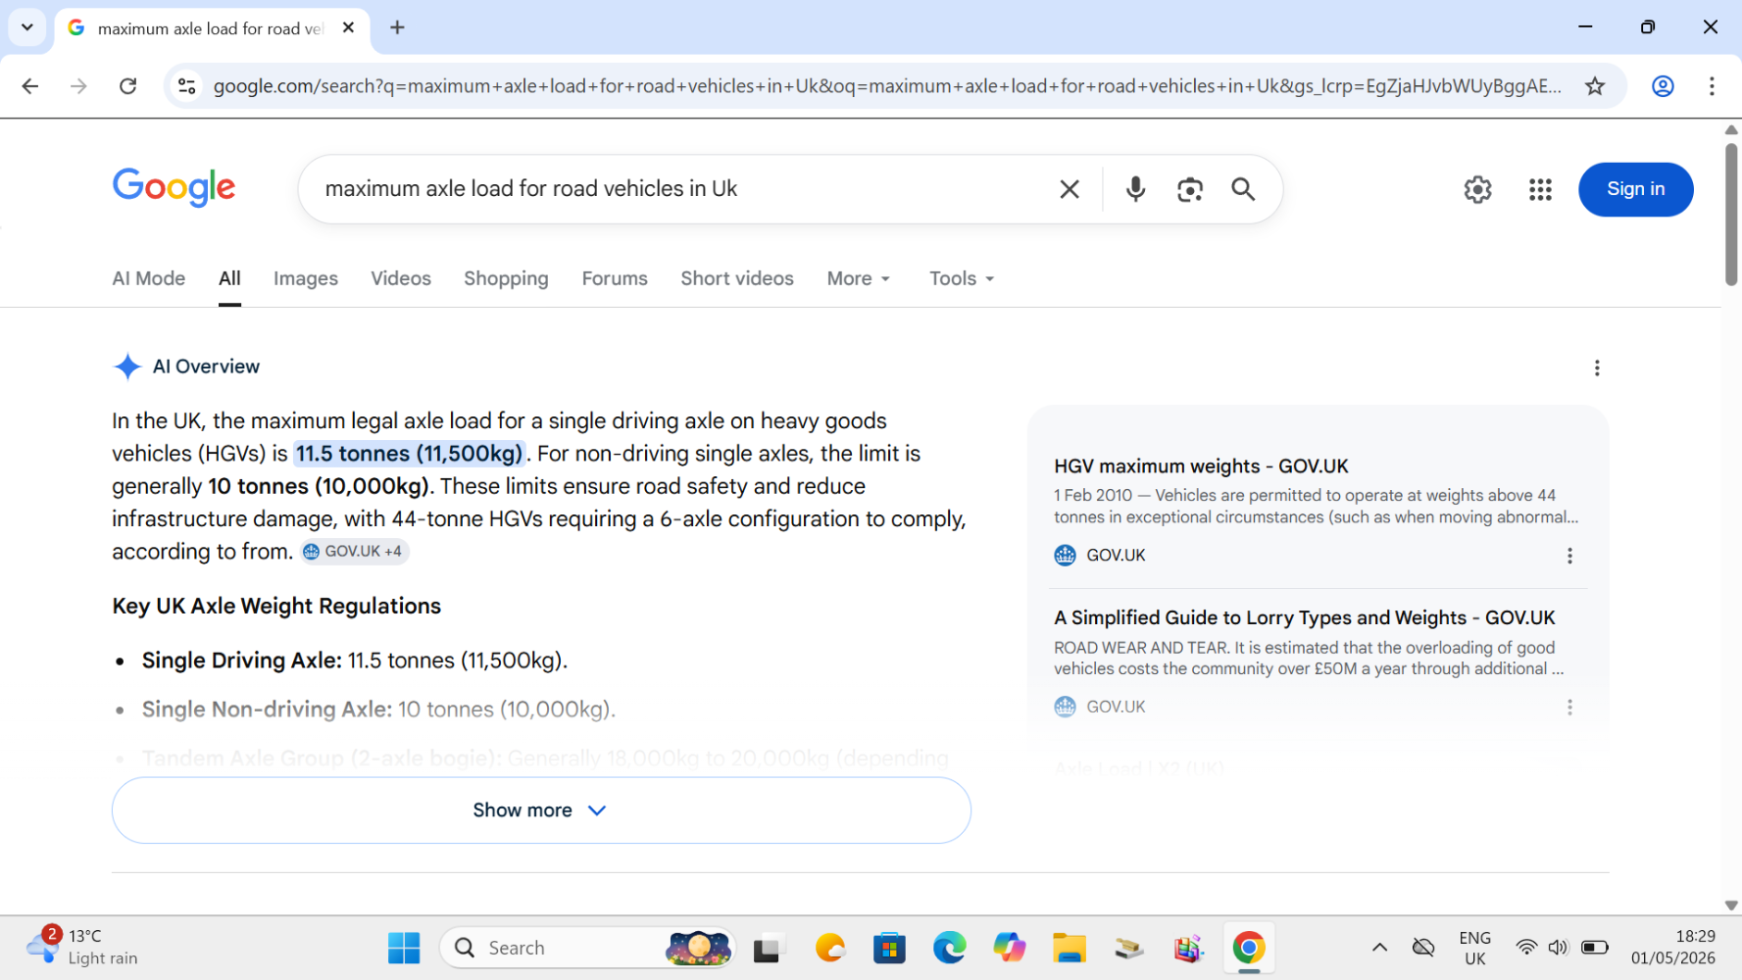Click the 'Key UK Axle Weight Regulations' heading
The image size is (1742, 980).
[x=276, y=607]
